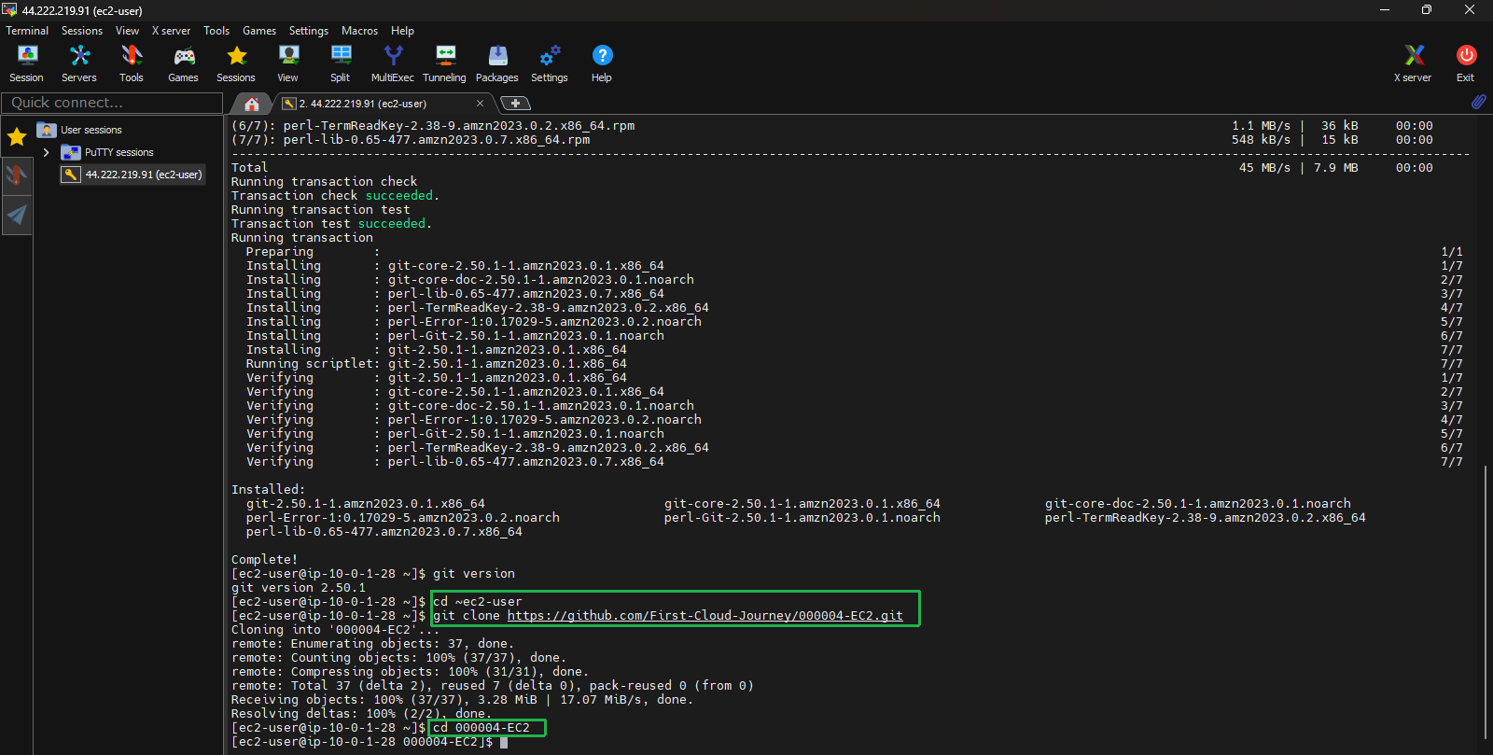Click the 'Complete!' line in terminal

coord(264,560)
